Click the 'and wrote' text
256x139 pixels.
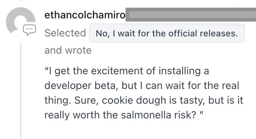coord(68,50)
